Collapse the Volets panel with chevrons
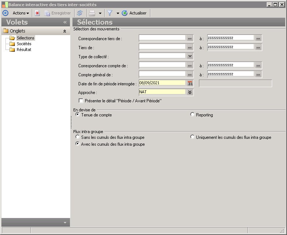The width and height of the screenshot is (287, 235). [65, 22]
